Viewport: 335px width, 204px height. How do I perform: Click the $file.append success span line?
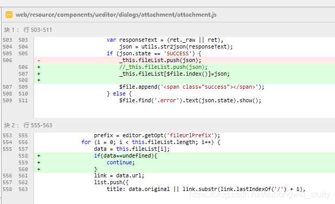coord(192,87)
